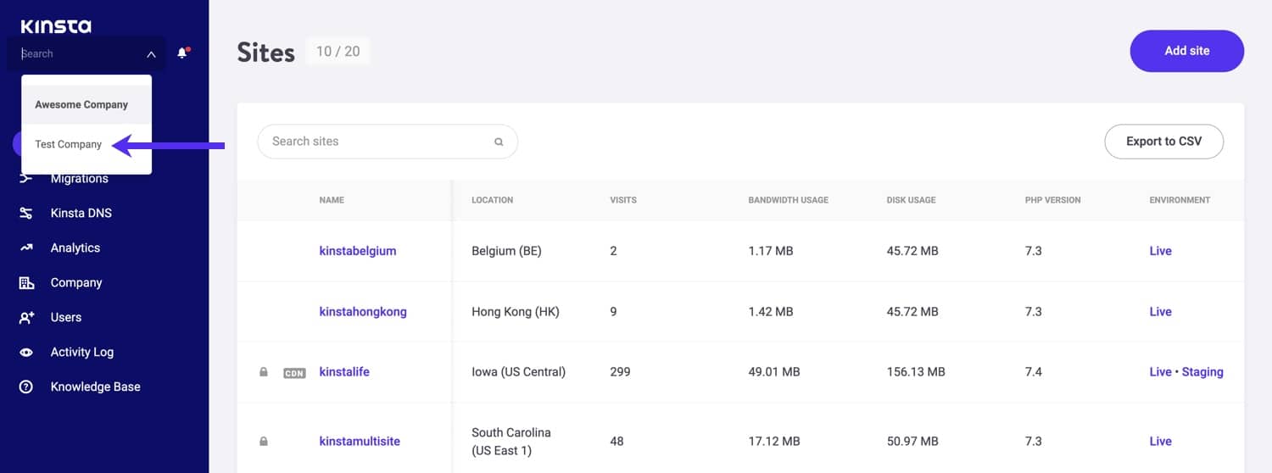Open the notifications bell
Viewport: 1272px width, 473px height.
pyautogui.click(x=182, y=53)
